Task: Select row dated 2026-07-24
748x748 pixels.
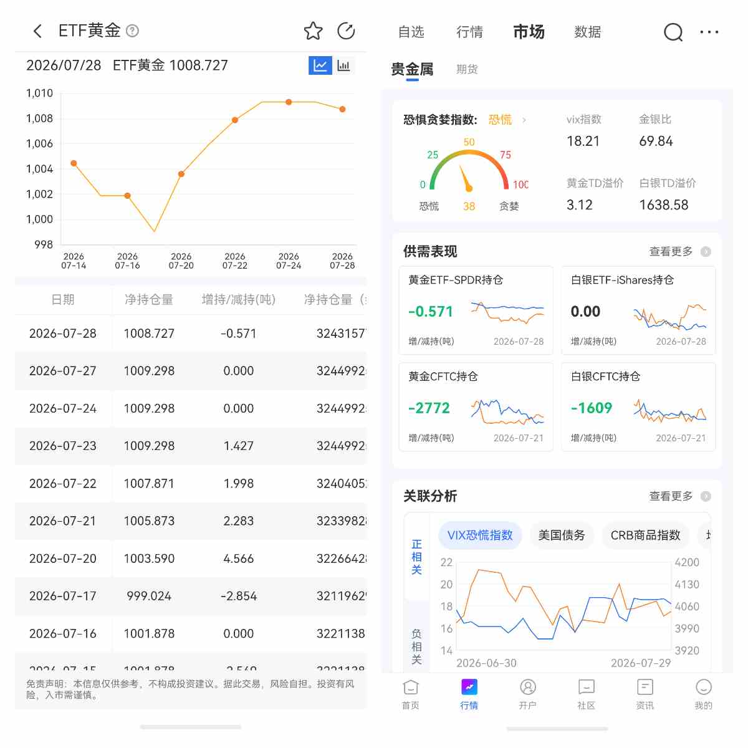Action: pos(191,408)
